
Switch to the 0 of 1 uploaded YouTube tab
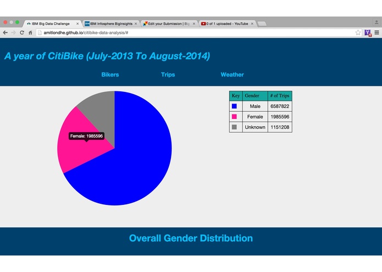(227, 24)
